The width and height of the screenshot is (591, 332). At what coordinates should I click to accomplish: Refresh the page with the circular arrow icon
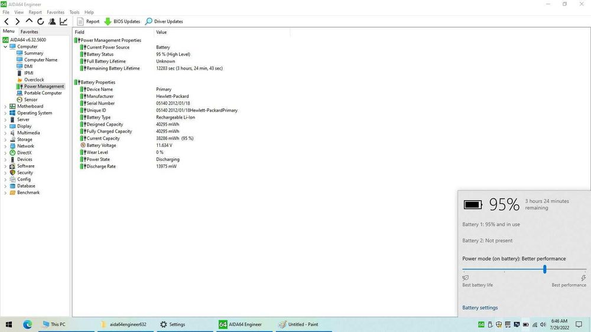pyautogui.click(x=40, y=21)
